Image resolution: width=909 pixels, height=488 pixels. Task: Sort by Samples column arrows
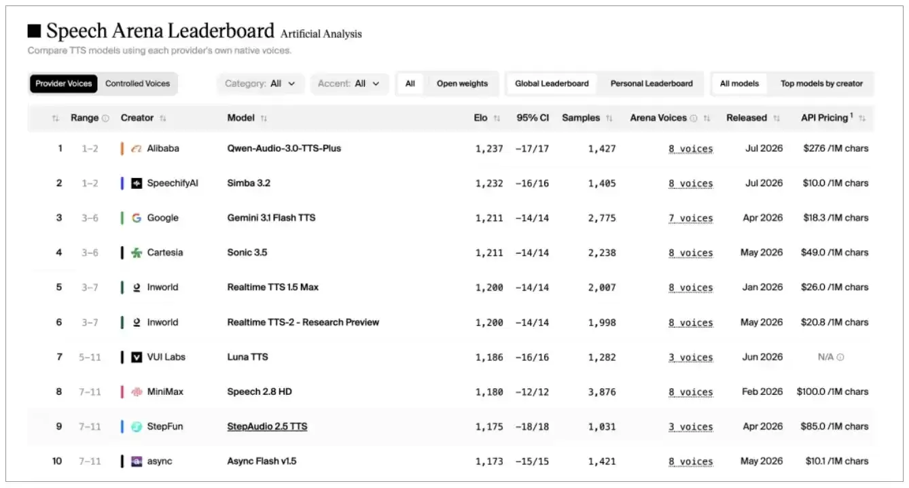[x=609, y=118]
